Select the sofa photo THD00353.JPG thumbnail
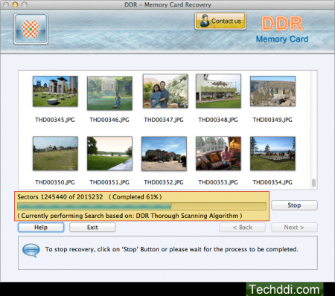 [x=218, y=153]
